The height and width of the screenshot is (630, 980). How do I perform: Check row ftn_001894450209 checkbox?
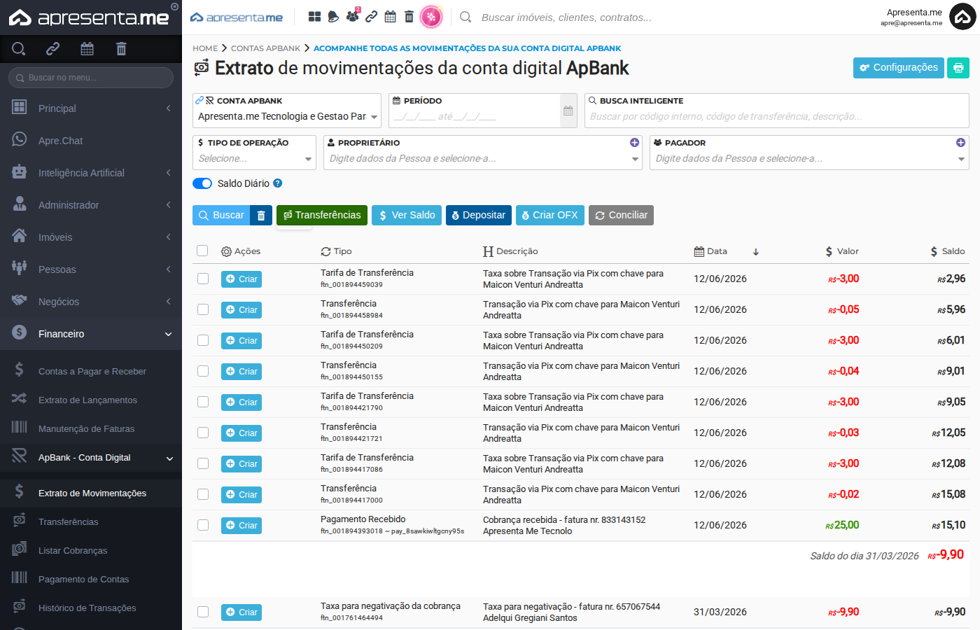(203, 340)
